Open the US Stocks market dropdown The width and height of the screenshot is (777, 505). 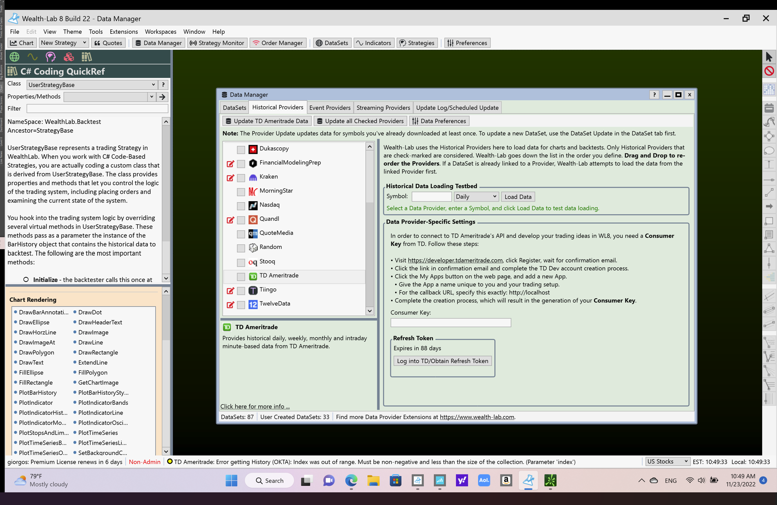[x=667, y=461]
